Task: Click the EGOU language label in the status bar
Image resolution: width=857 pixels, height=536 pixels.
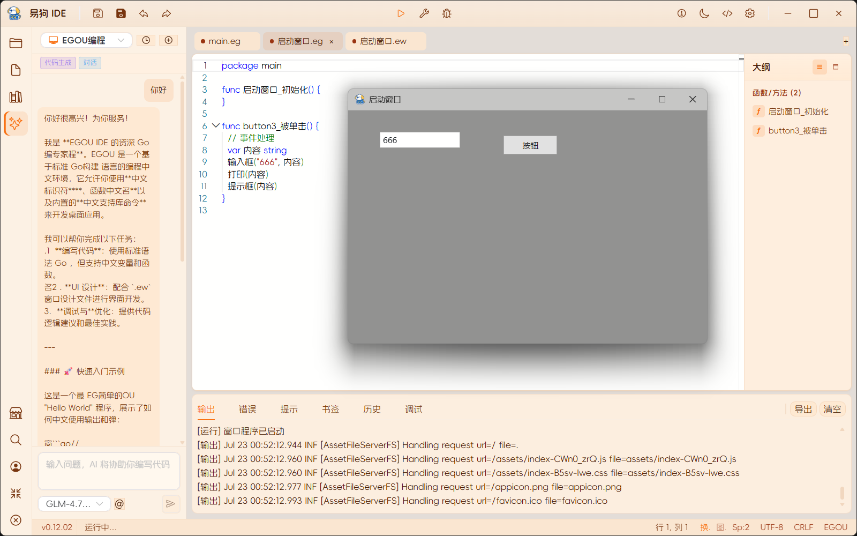Action: (836, 527)
